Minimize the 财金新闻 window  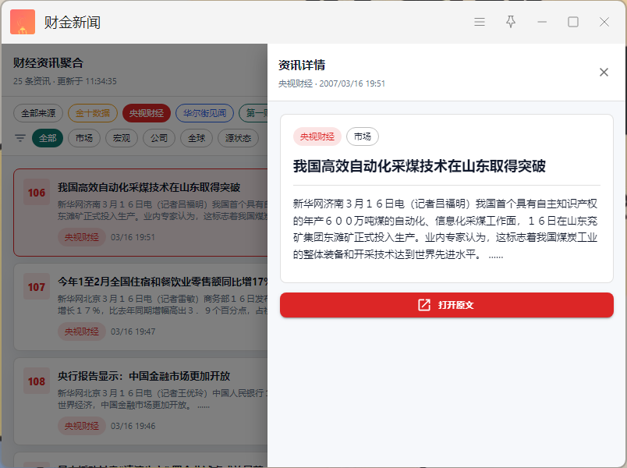click(x=542, y=22)
